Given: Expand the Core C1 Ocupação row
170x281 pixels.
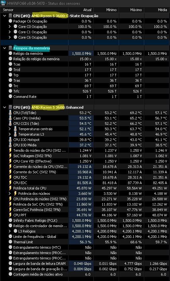Looking at the screenshot, I should coord(10,32).
